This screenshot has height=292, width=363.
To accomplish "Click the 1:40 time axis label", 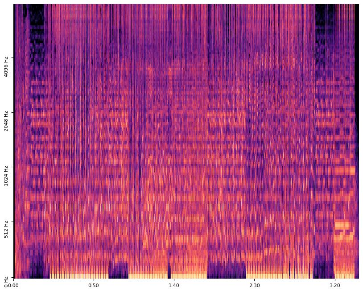I will point(174,285).
